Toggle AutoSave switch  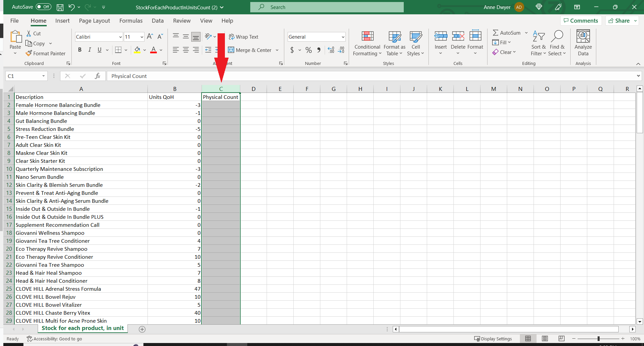[x=43, y=7]
